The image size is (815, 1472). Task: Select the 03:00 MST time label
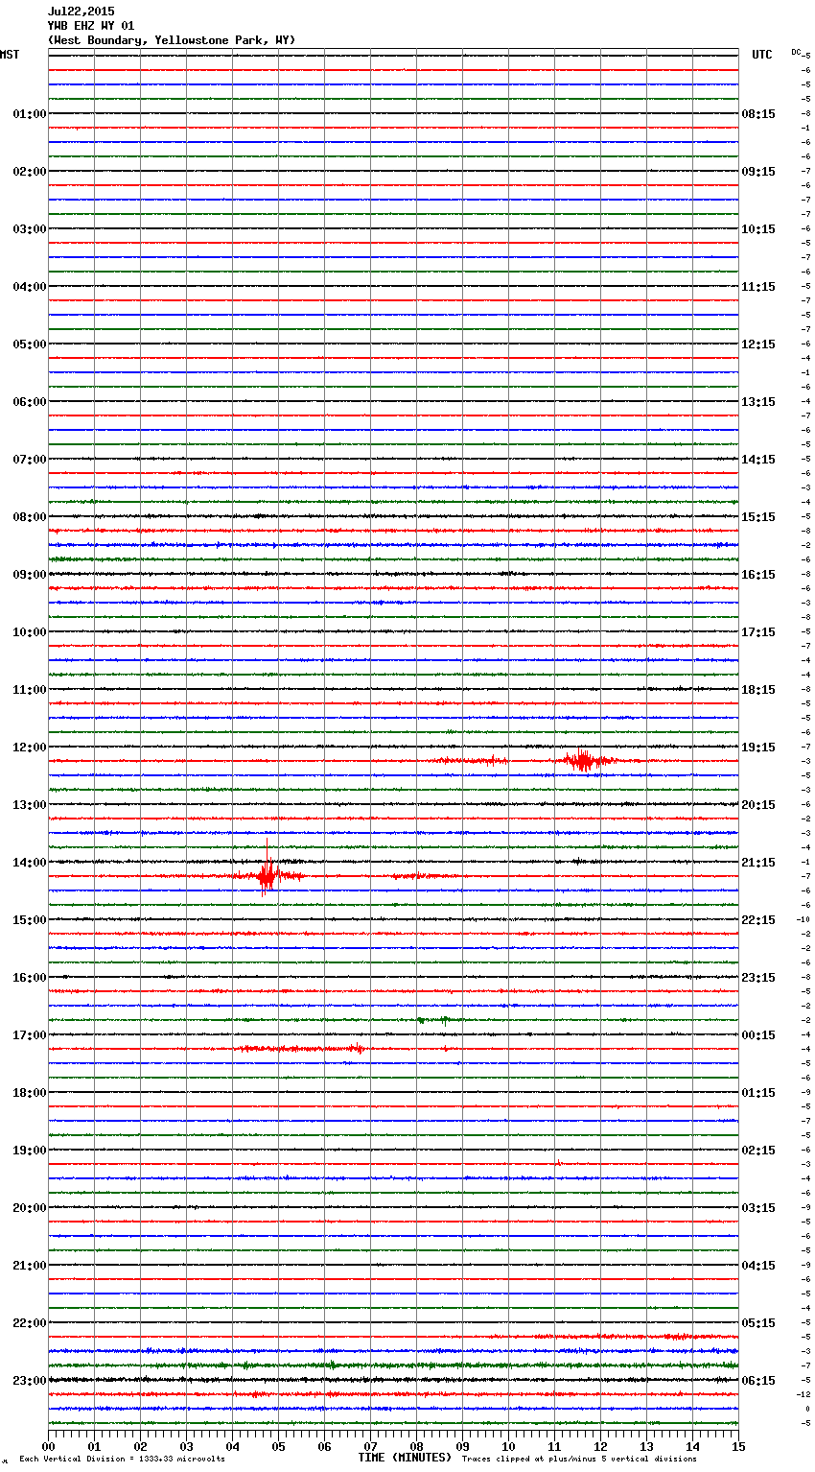[x=29, y=229]
